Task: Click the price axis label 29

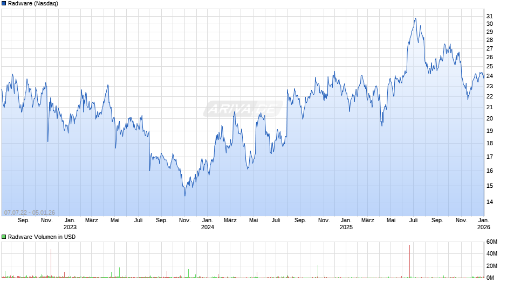Action: click(x=490, y=32)
